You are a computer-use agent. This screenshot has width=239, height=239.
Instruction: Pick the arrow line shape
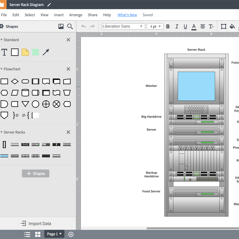pyautogui.click(x=46, y=52)
